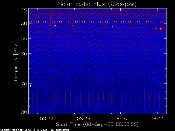Click the '55' frequency tick label
Image resolution: width=175 pixels, height=131 pixels.
click(x=24, y=39)
